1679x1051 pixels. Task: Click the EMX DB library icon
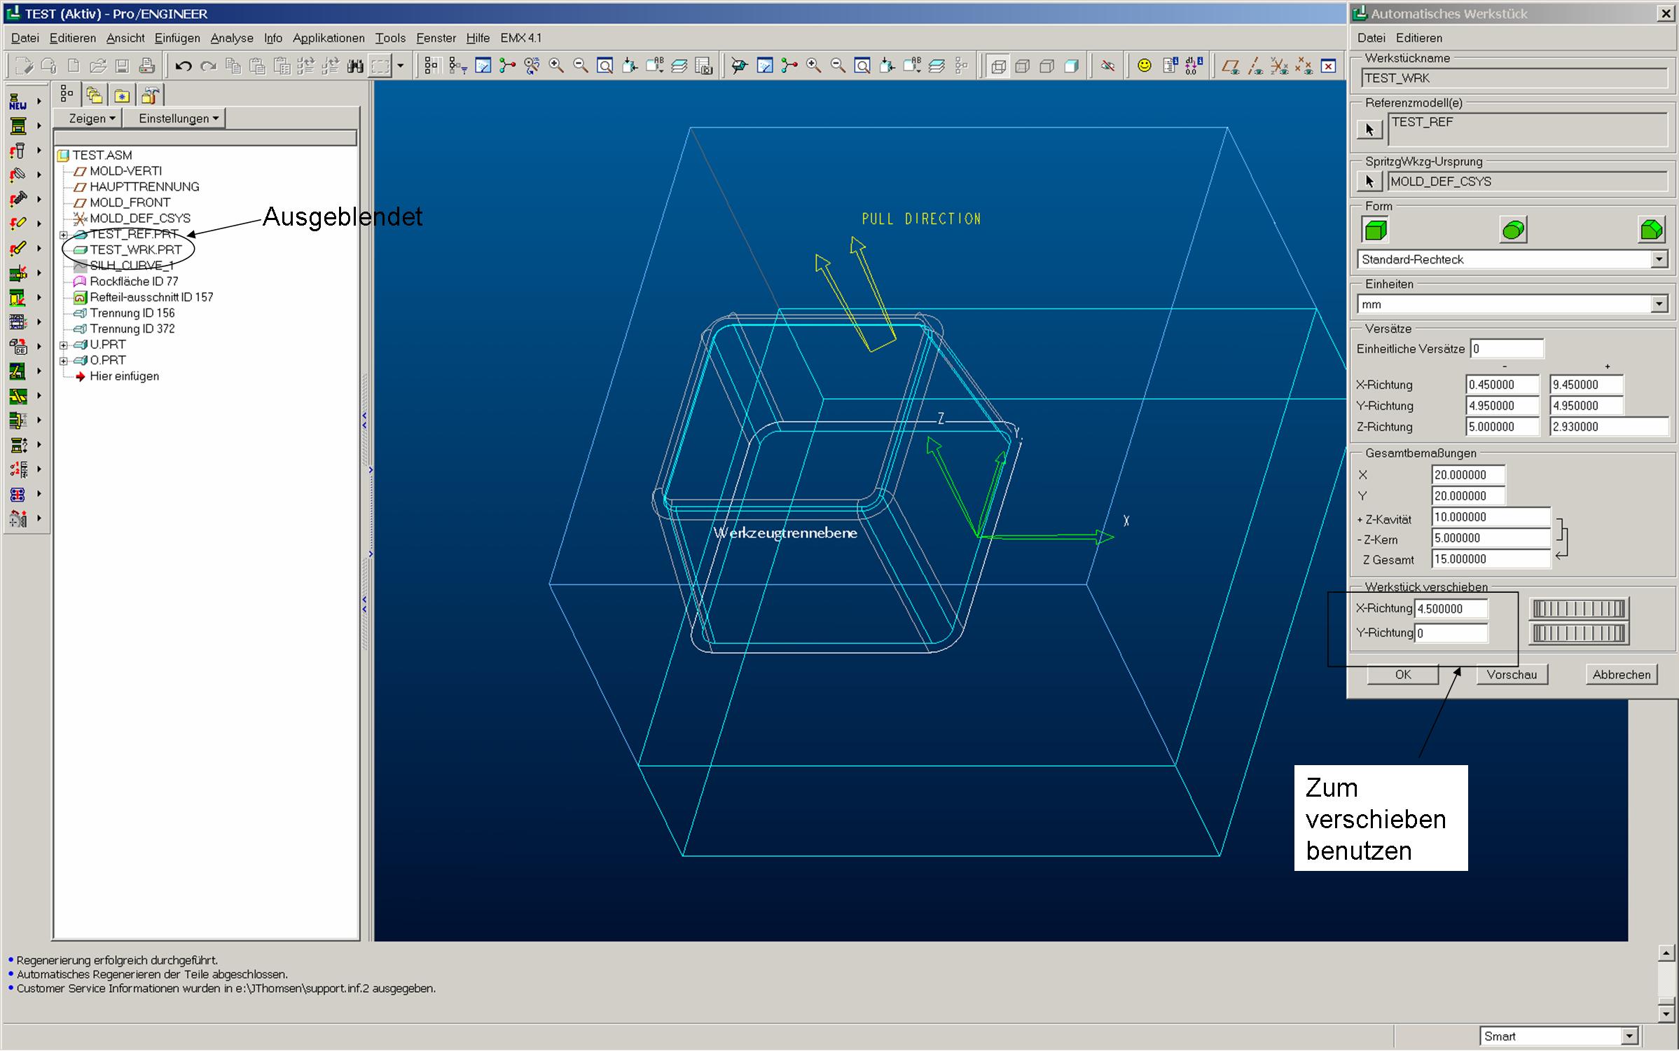pos(18,347)
